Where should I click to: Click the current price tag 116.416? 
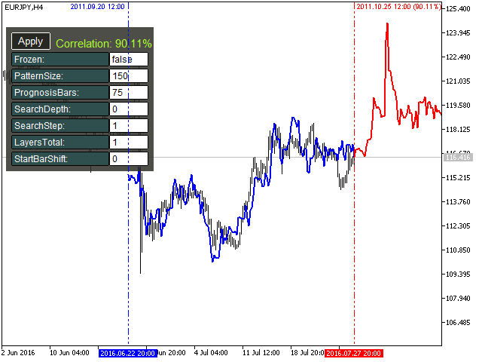(x=458, y=158)
